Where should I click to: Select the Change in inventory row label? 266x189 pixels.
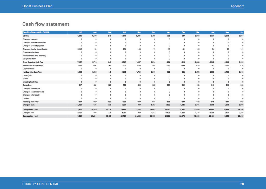tap(30, 39)
